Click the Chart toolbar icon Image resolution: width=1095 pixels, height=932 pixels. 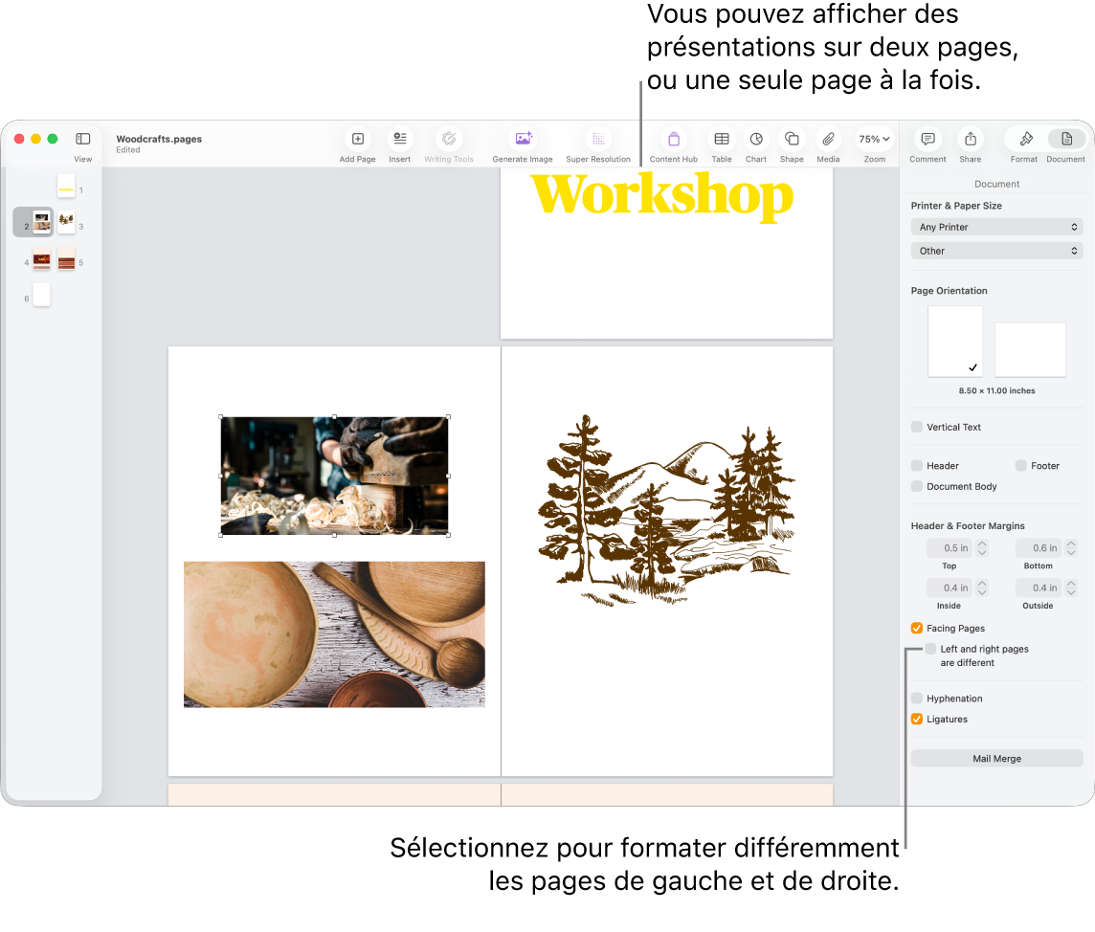755,139
